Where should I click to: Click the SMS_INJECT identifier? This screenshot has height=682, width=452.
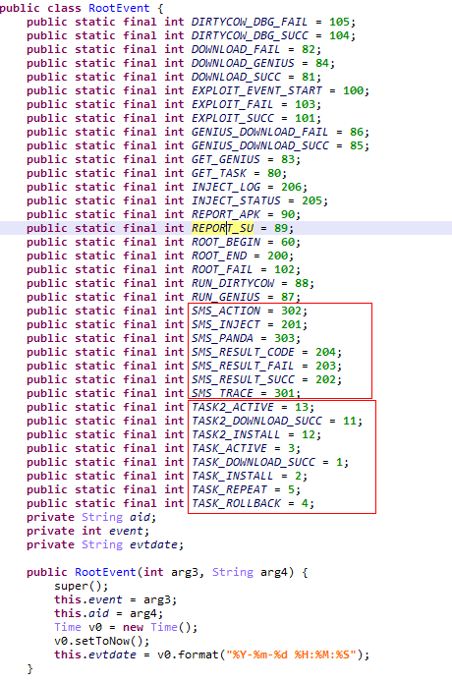tap(226, 325)
